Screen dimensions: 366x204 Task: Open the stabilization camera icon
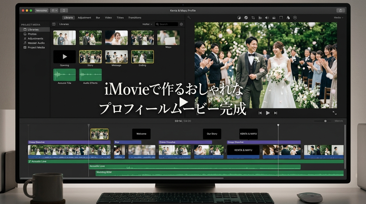pyautogui.click(x=260, y=18)
